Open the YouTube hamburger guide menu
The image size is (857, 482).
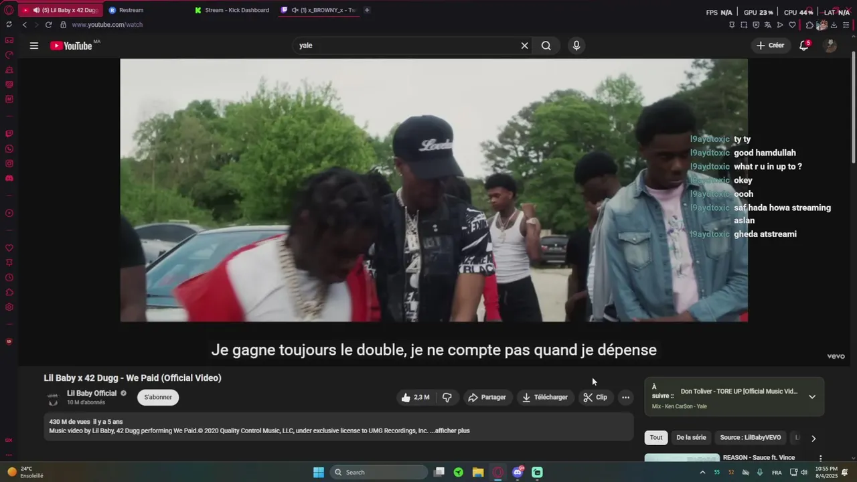coord(34,46)
